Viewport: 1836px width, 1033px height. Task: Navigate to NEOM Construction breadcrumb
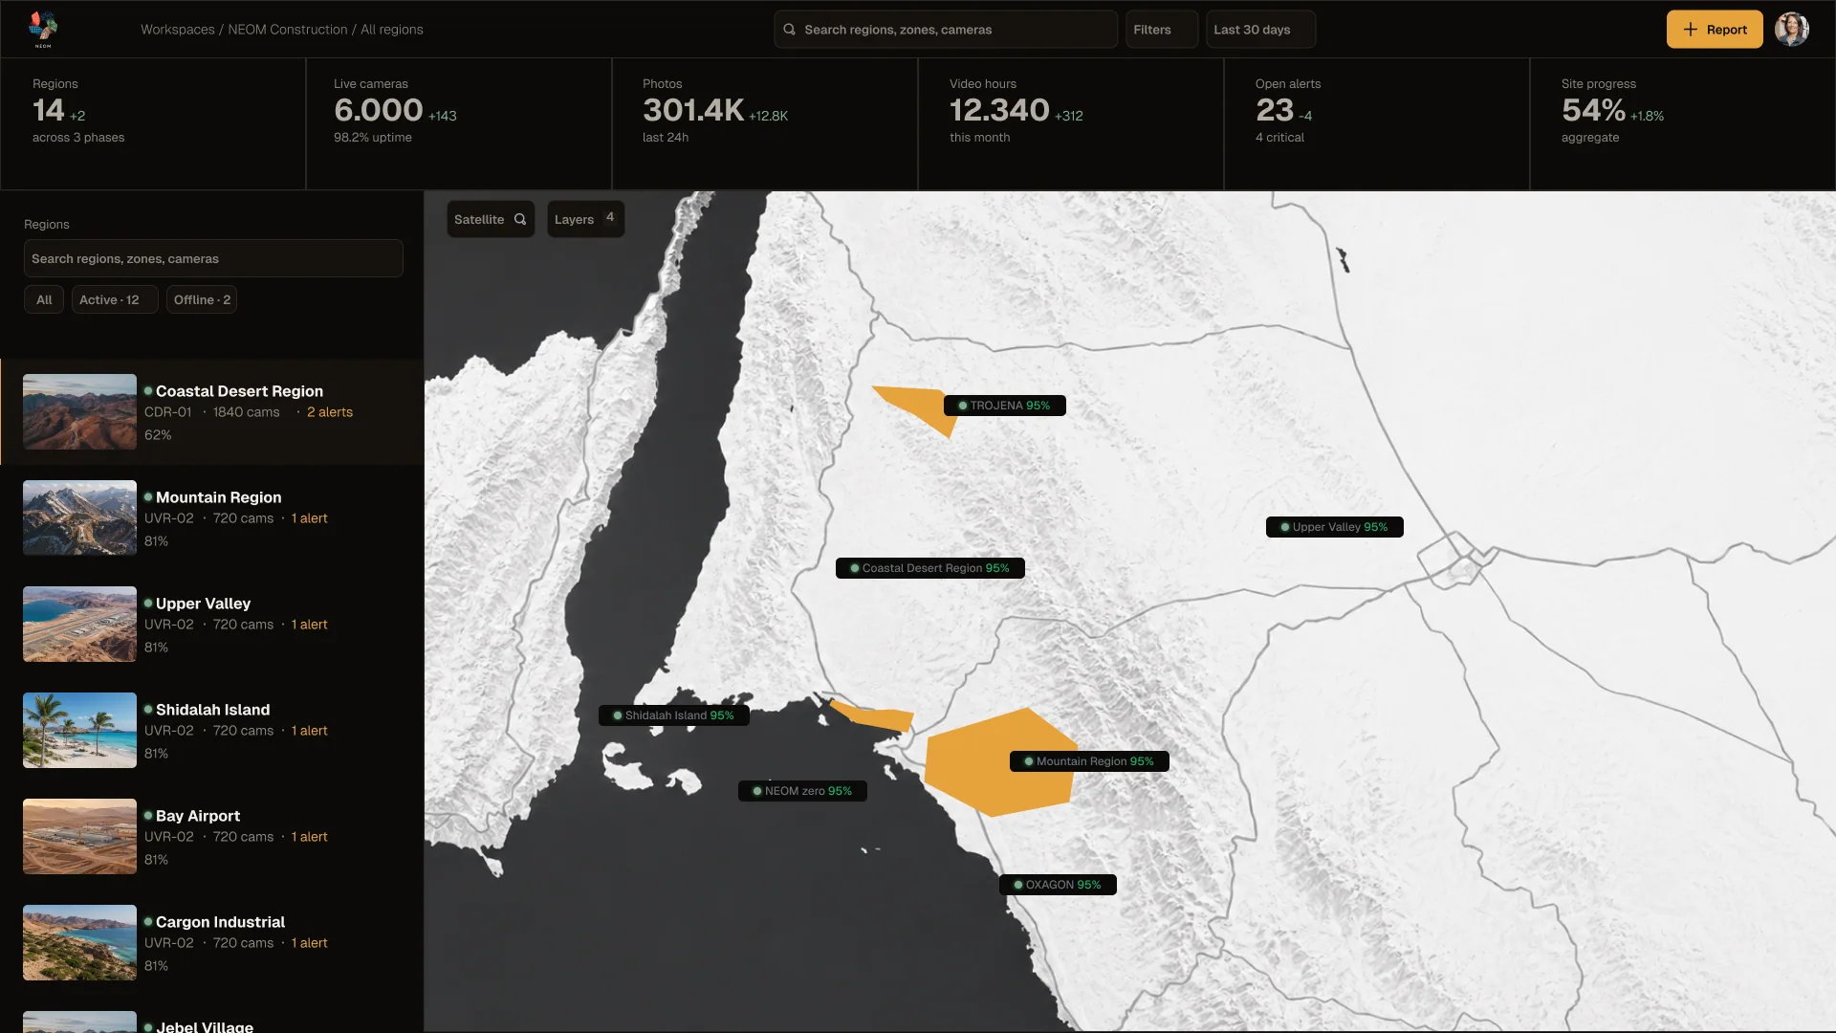pos(288,30)
